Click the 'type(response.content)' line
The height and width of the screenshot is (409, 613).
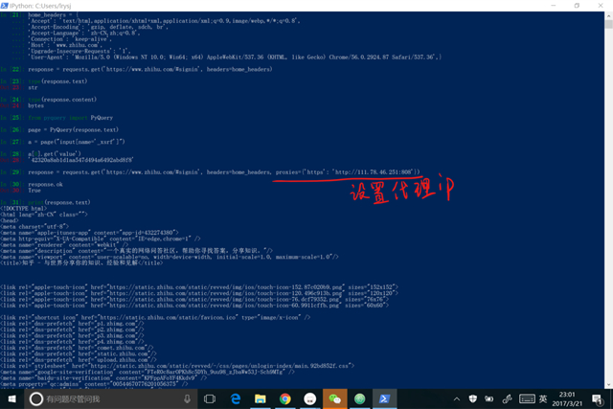point(62,100)
